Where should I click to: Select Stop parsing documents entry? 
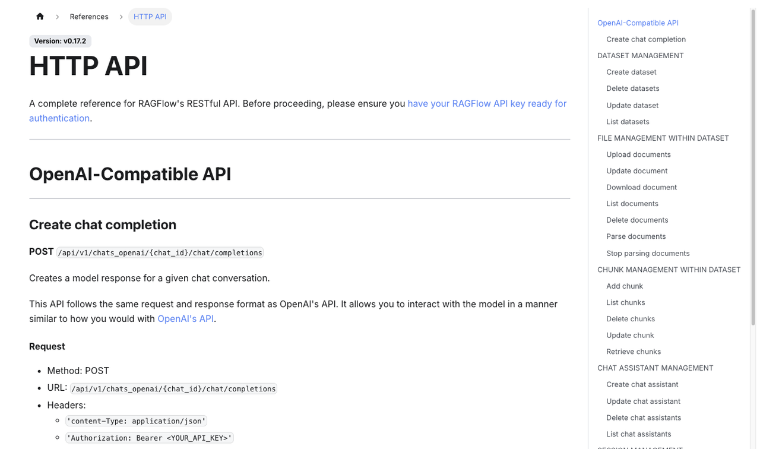648,253
